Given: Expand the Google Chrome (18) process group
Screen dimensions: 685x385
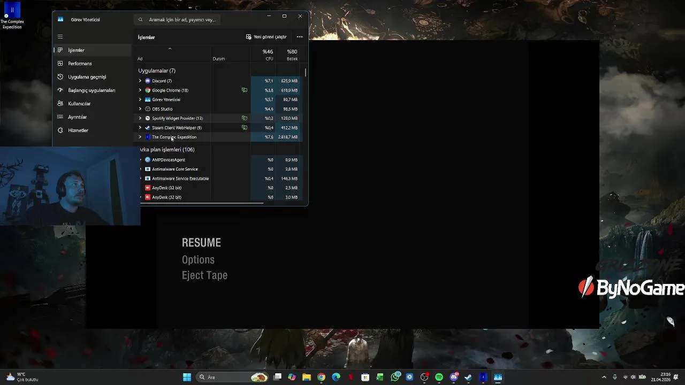Looking at the screenshot, I should point(140,90).
